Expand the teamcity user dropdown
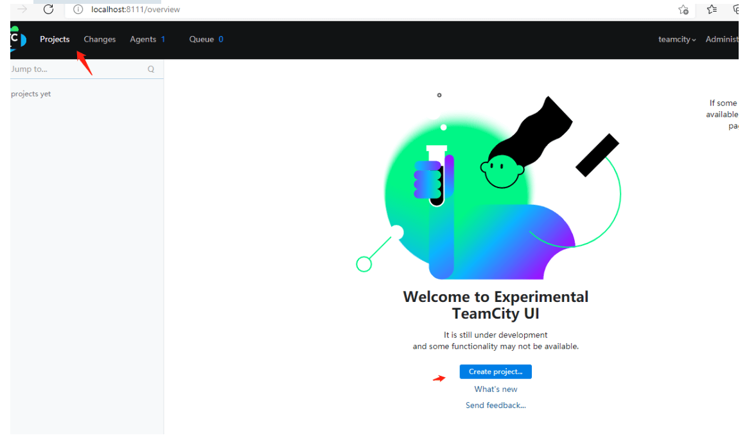 coord(677,40)
